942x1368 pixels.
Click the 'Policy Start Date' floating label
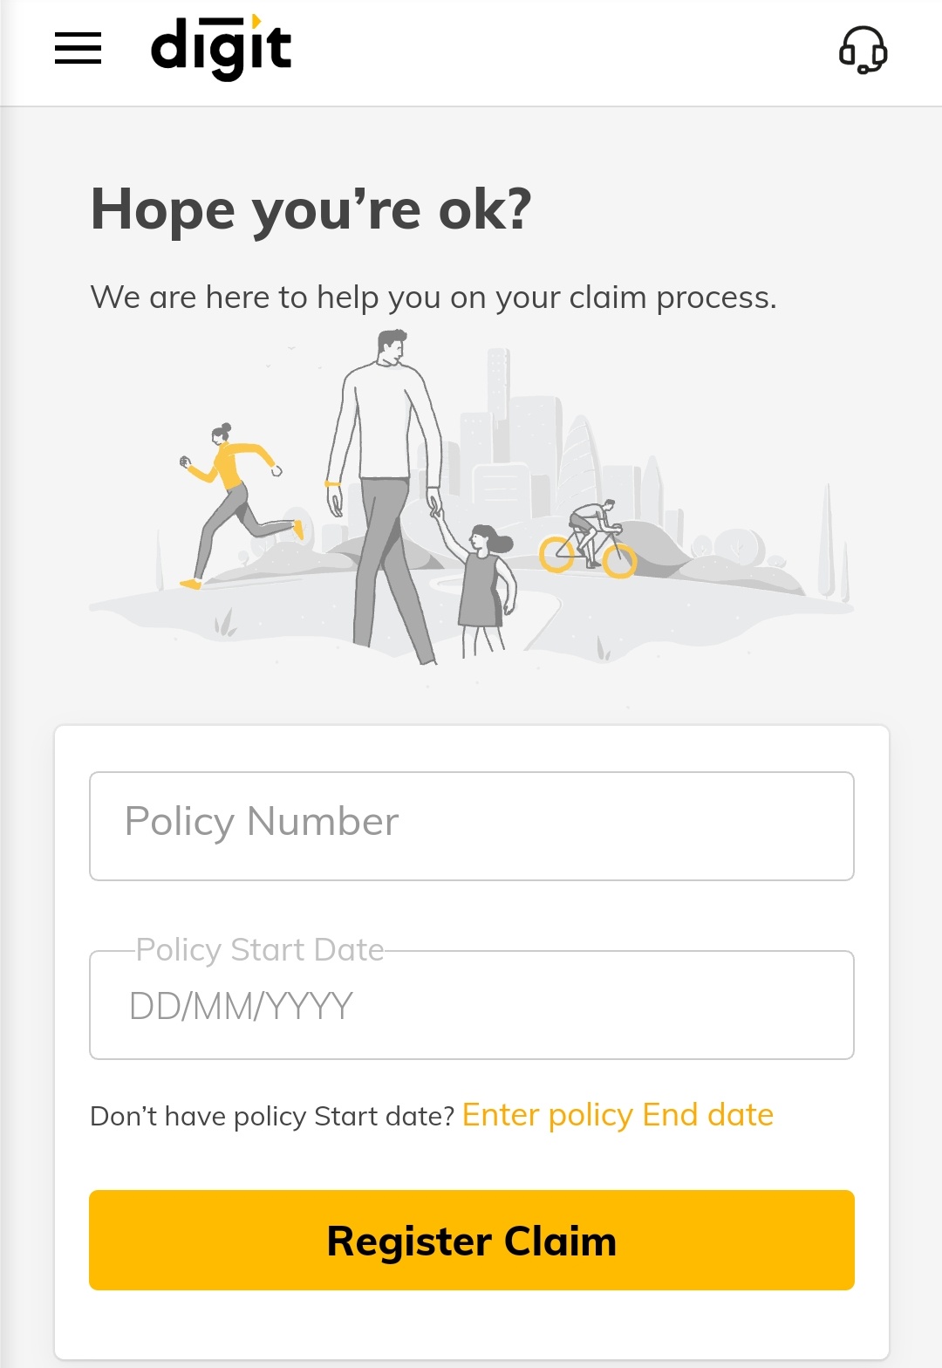[x=260, y=949]
